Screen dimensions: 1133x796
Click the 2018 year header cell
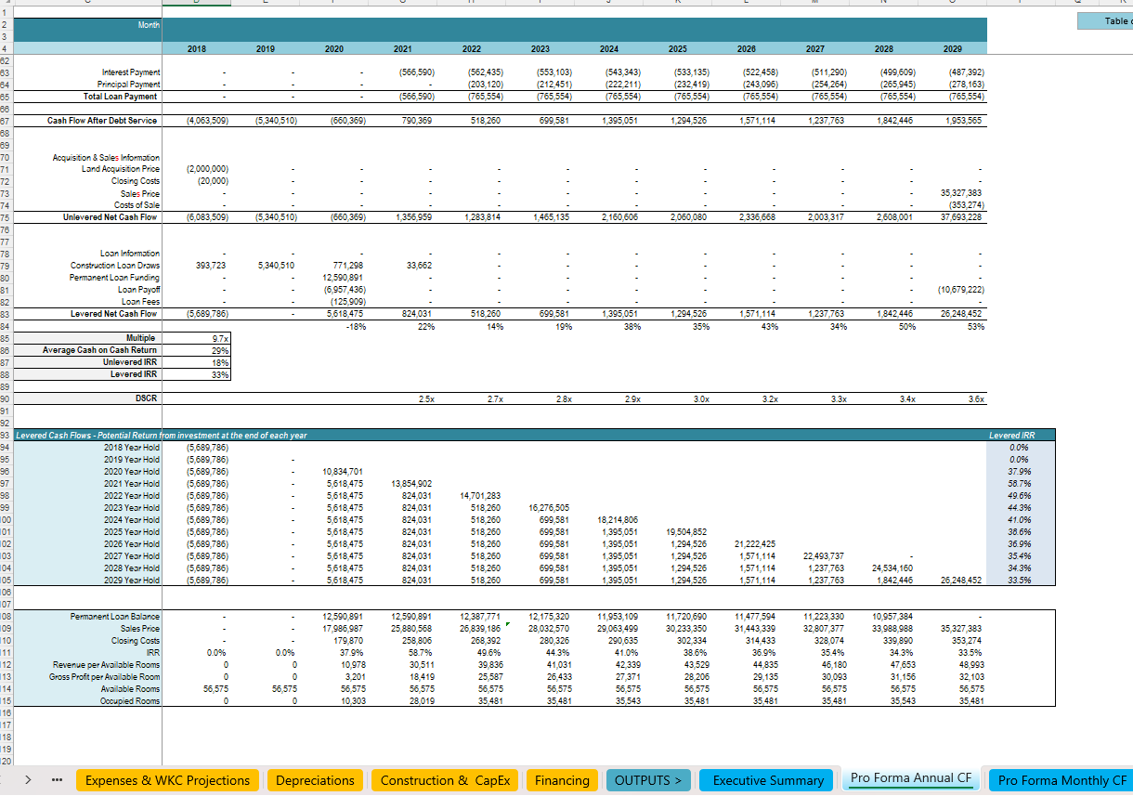coord(196,48)
